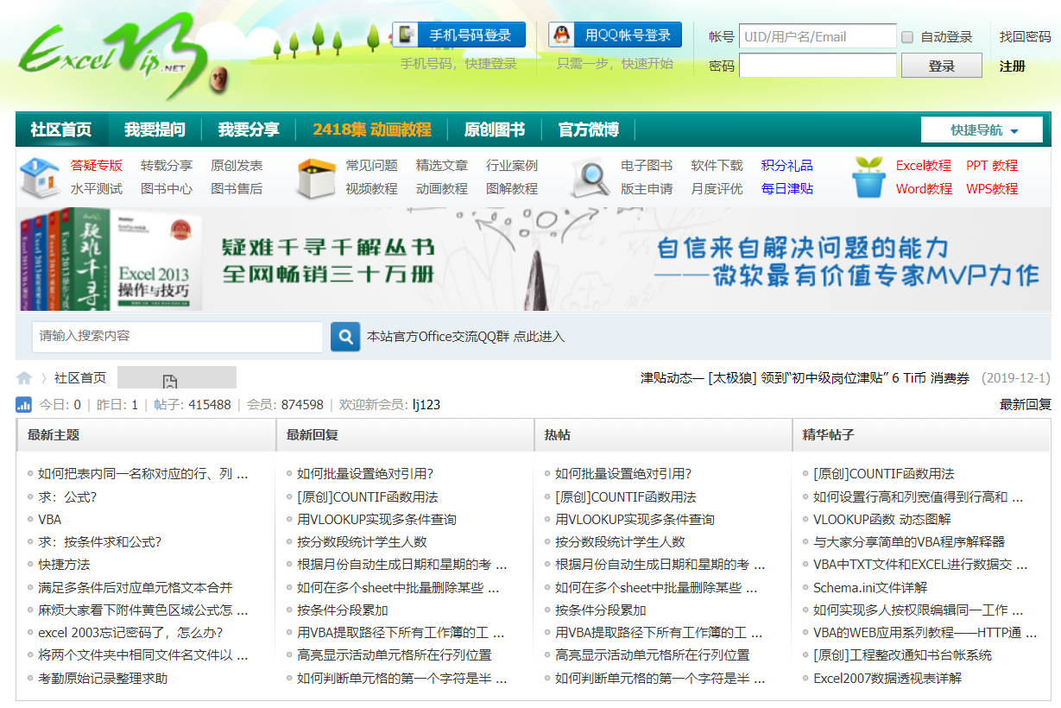Focus the 密码 password input field
Image resolution: width=1061 pixels, height=708 pixels.
818,66
